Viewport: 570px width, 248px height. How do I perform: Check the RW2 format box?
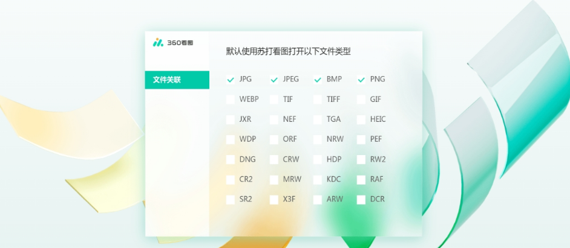[x=361, y=159]
